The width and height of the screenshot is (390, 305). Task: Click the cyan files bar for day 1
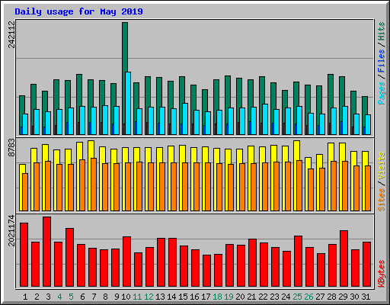tap(25, 124)
